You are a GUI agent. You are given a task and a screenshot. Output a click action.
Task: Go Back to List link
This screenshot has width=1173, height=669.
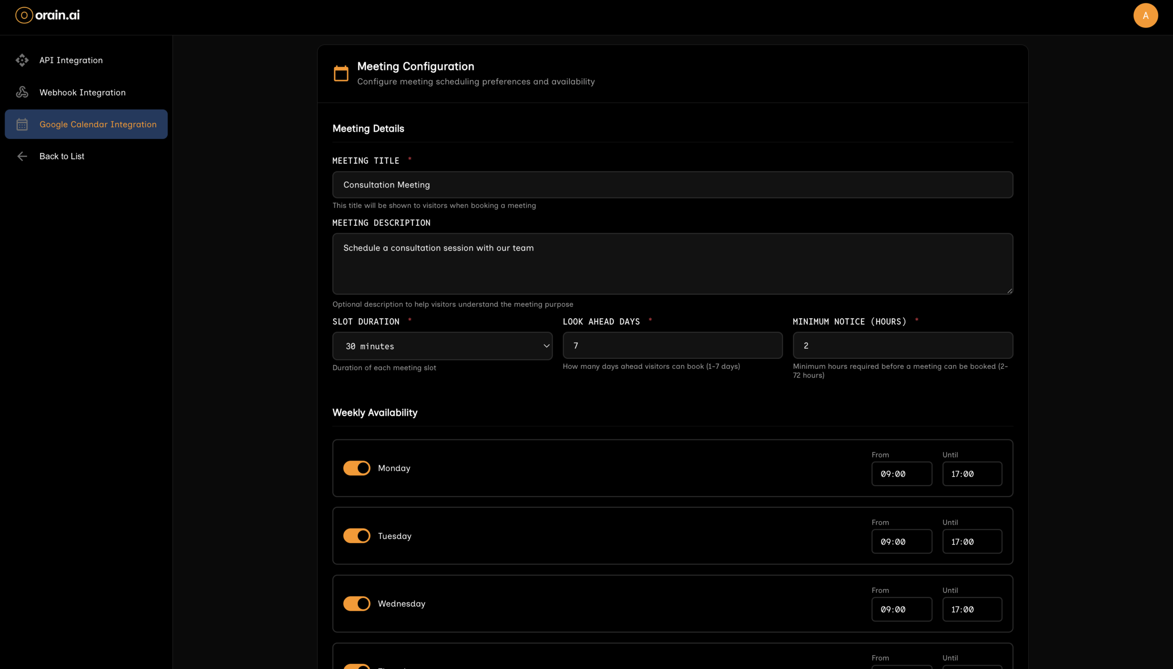61,156
